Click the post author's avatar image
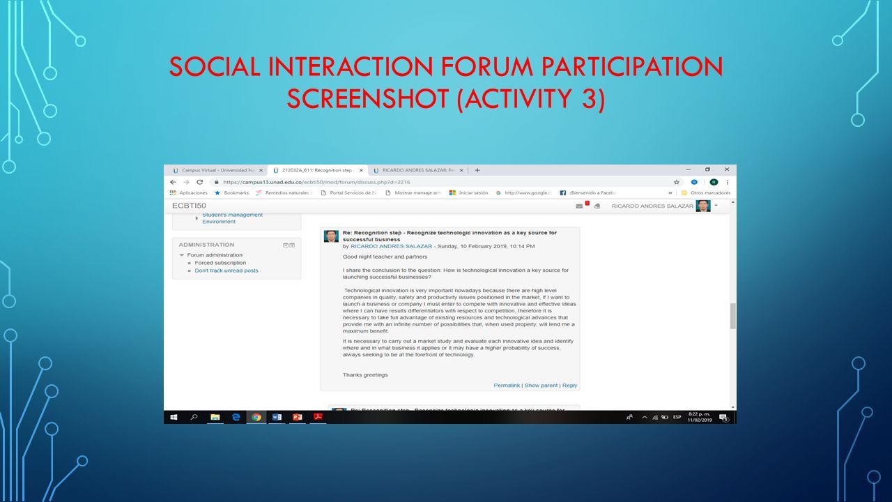The width and height of the screenshot is (892, 502). coord(331,236)
